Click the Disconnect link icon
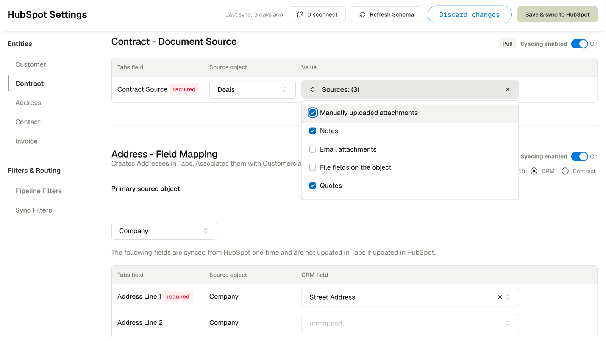Screen dimensions: 606x341 pos(300,14)
